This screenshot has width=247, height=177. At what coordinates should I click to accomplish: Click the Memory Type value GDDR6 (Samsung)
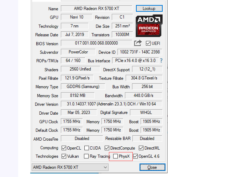pyautogui.click(x=83, y=87)
